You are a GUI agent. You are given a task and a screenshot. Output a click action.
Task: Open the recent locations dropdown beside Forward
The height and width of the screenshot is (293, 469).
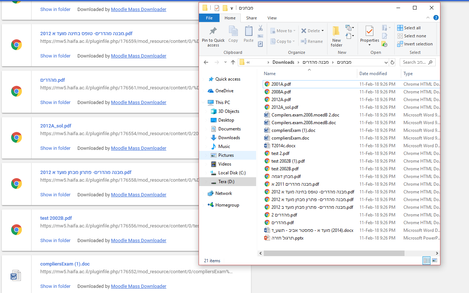click(x=225, y=62)
